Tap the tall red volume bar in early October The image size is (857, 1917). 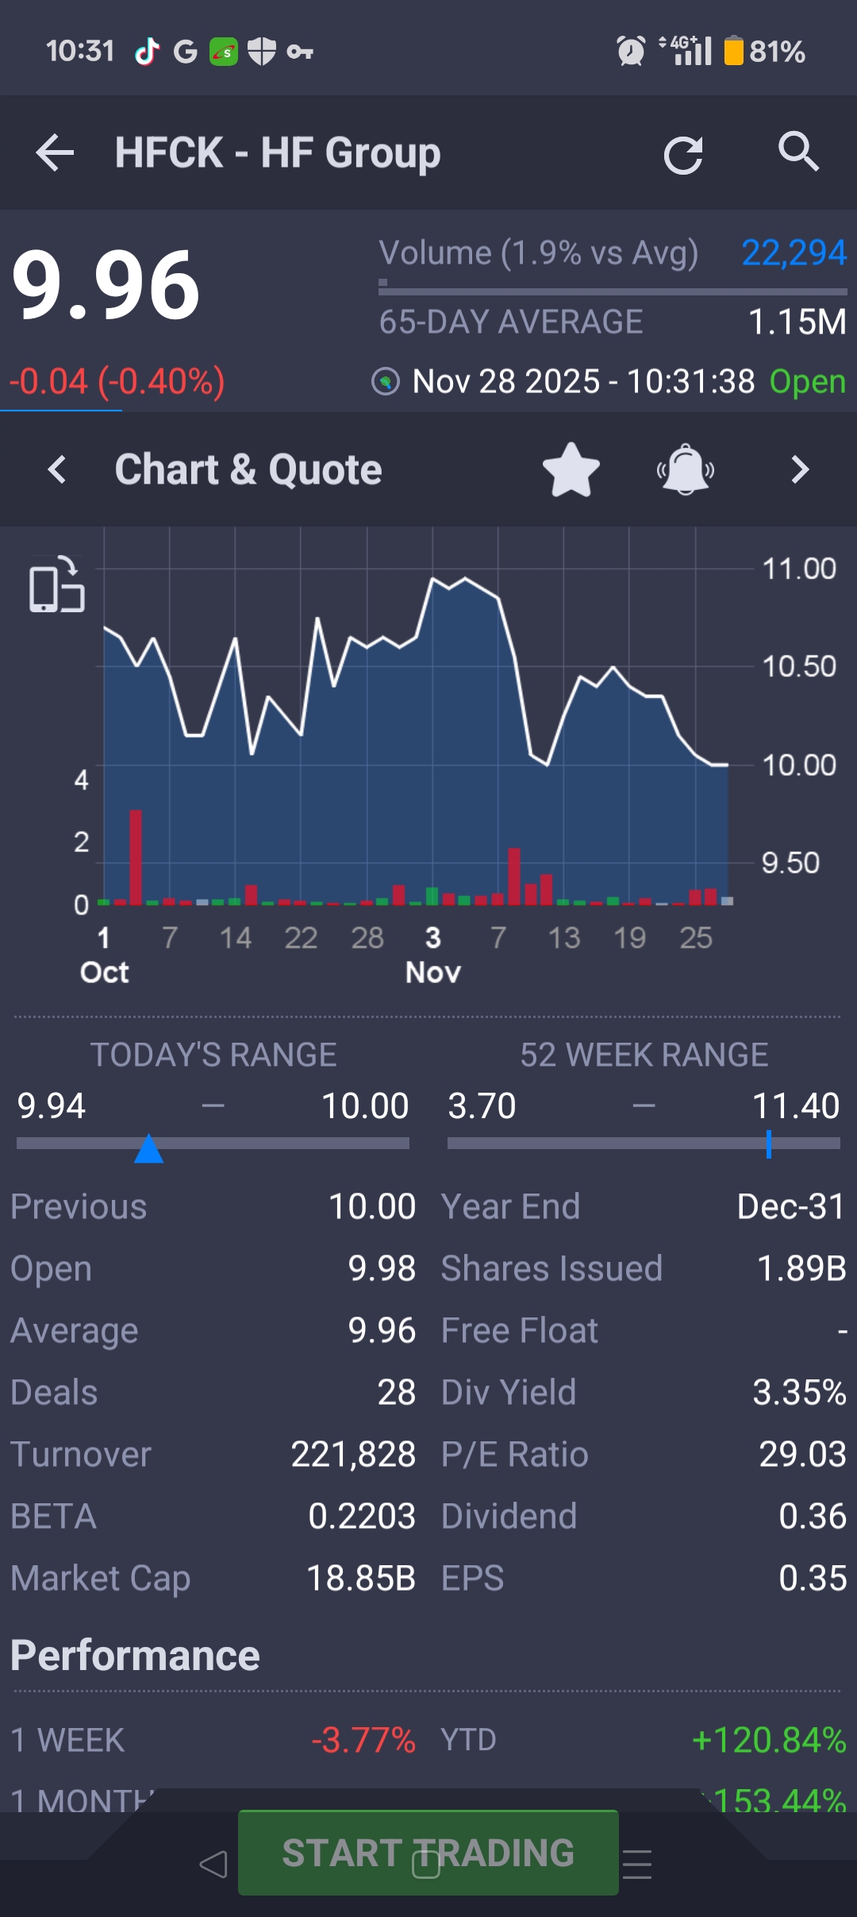pos(136,856)
